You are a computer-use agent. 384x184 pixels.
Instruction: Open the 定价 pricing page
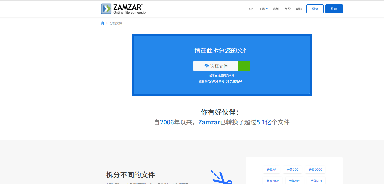point(287,9)
